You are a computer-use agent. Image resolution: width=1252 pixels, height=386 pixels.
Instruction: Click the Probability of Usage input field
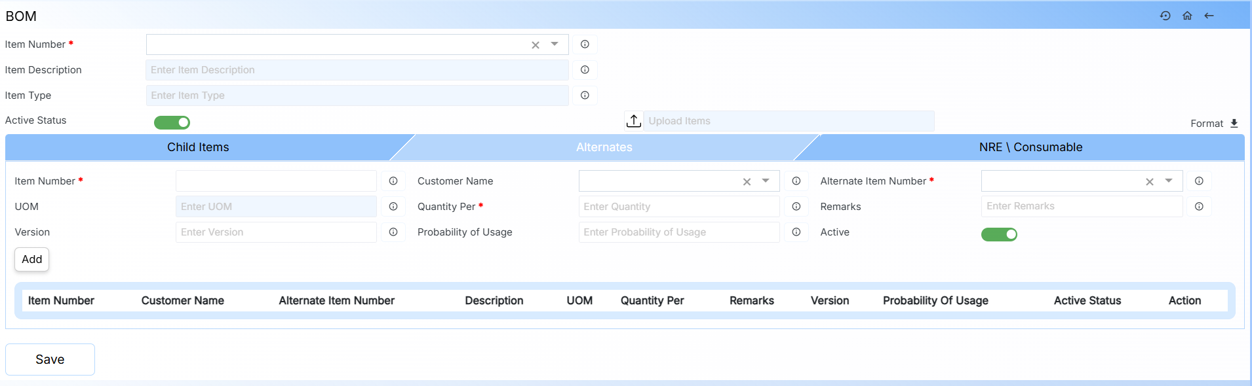(678, 232)
